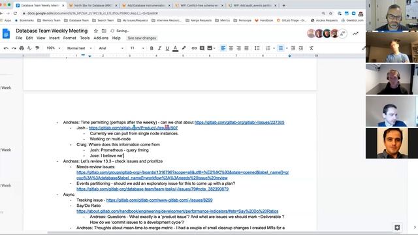Open the Add-ons menu

pyautogui.click(x=101, y=38)
